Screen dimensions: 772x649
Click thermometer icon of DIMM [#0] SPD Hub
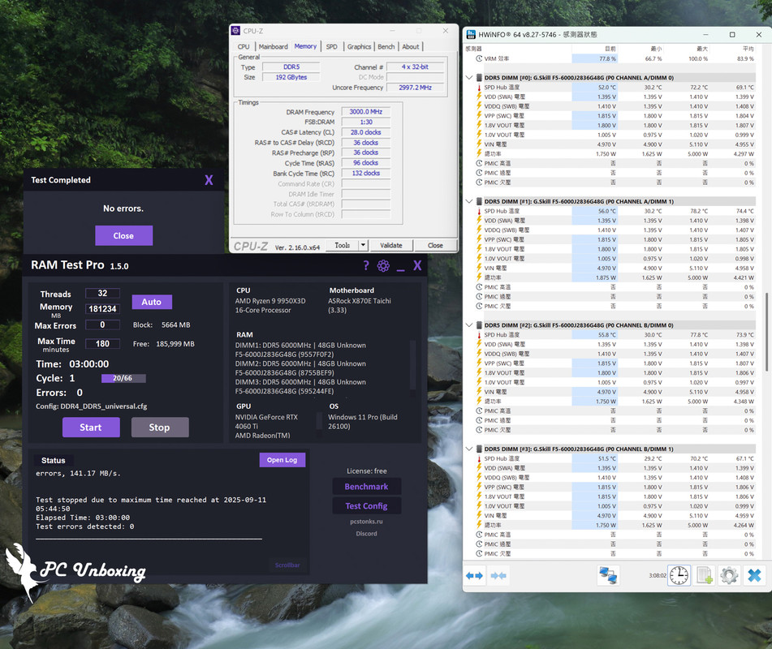tap(479, 87)
